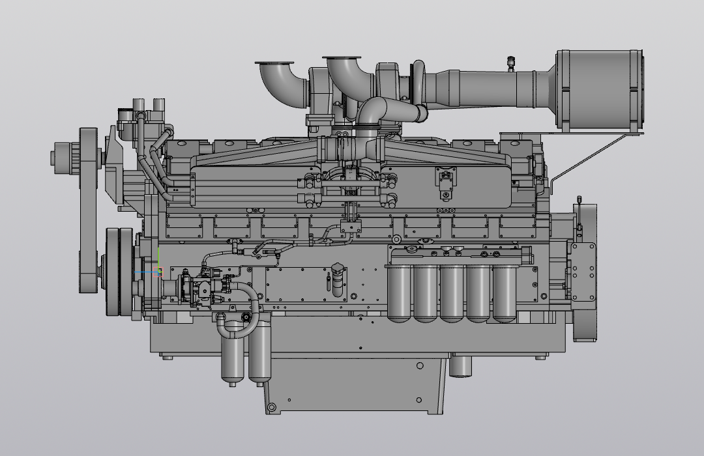The height and width of the screenshot is (456, 704).
Task: Select the oil pan sump
Action: [355, 385]
